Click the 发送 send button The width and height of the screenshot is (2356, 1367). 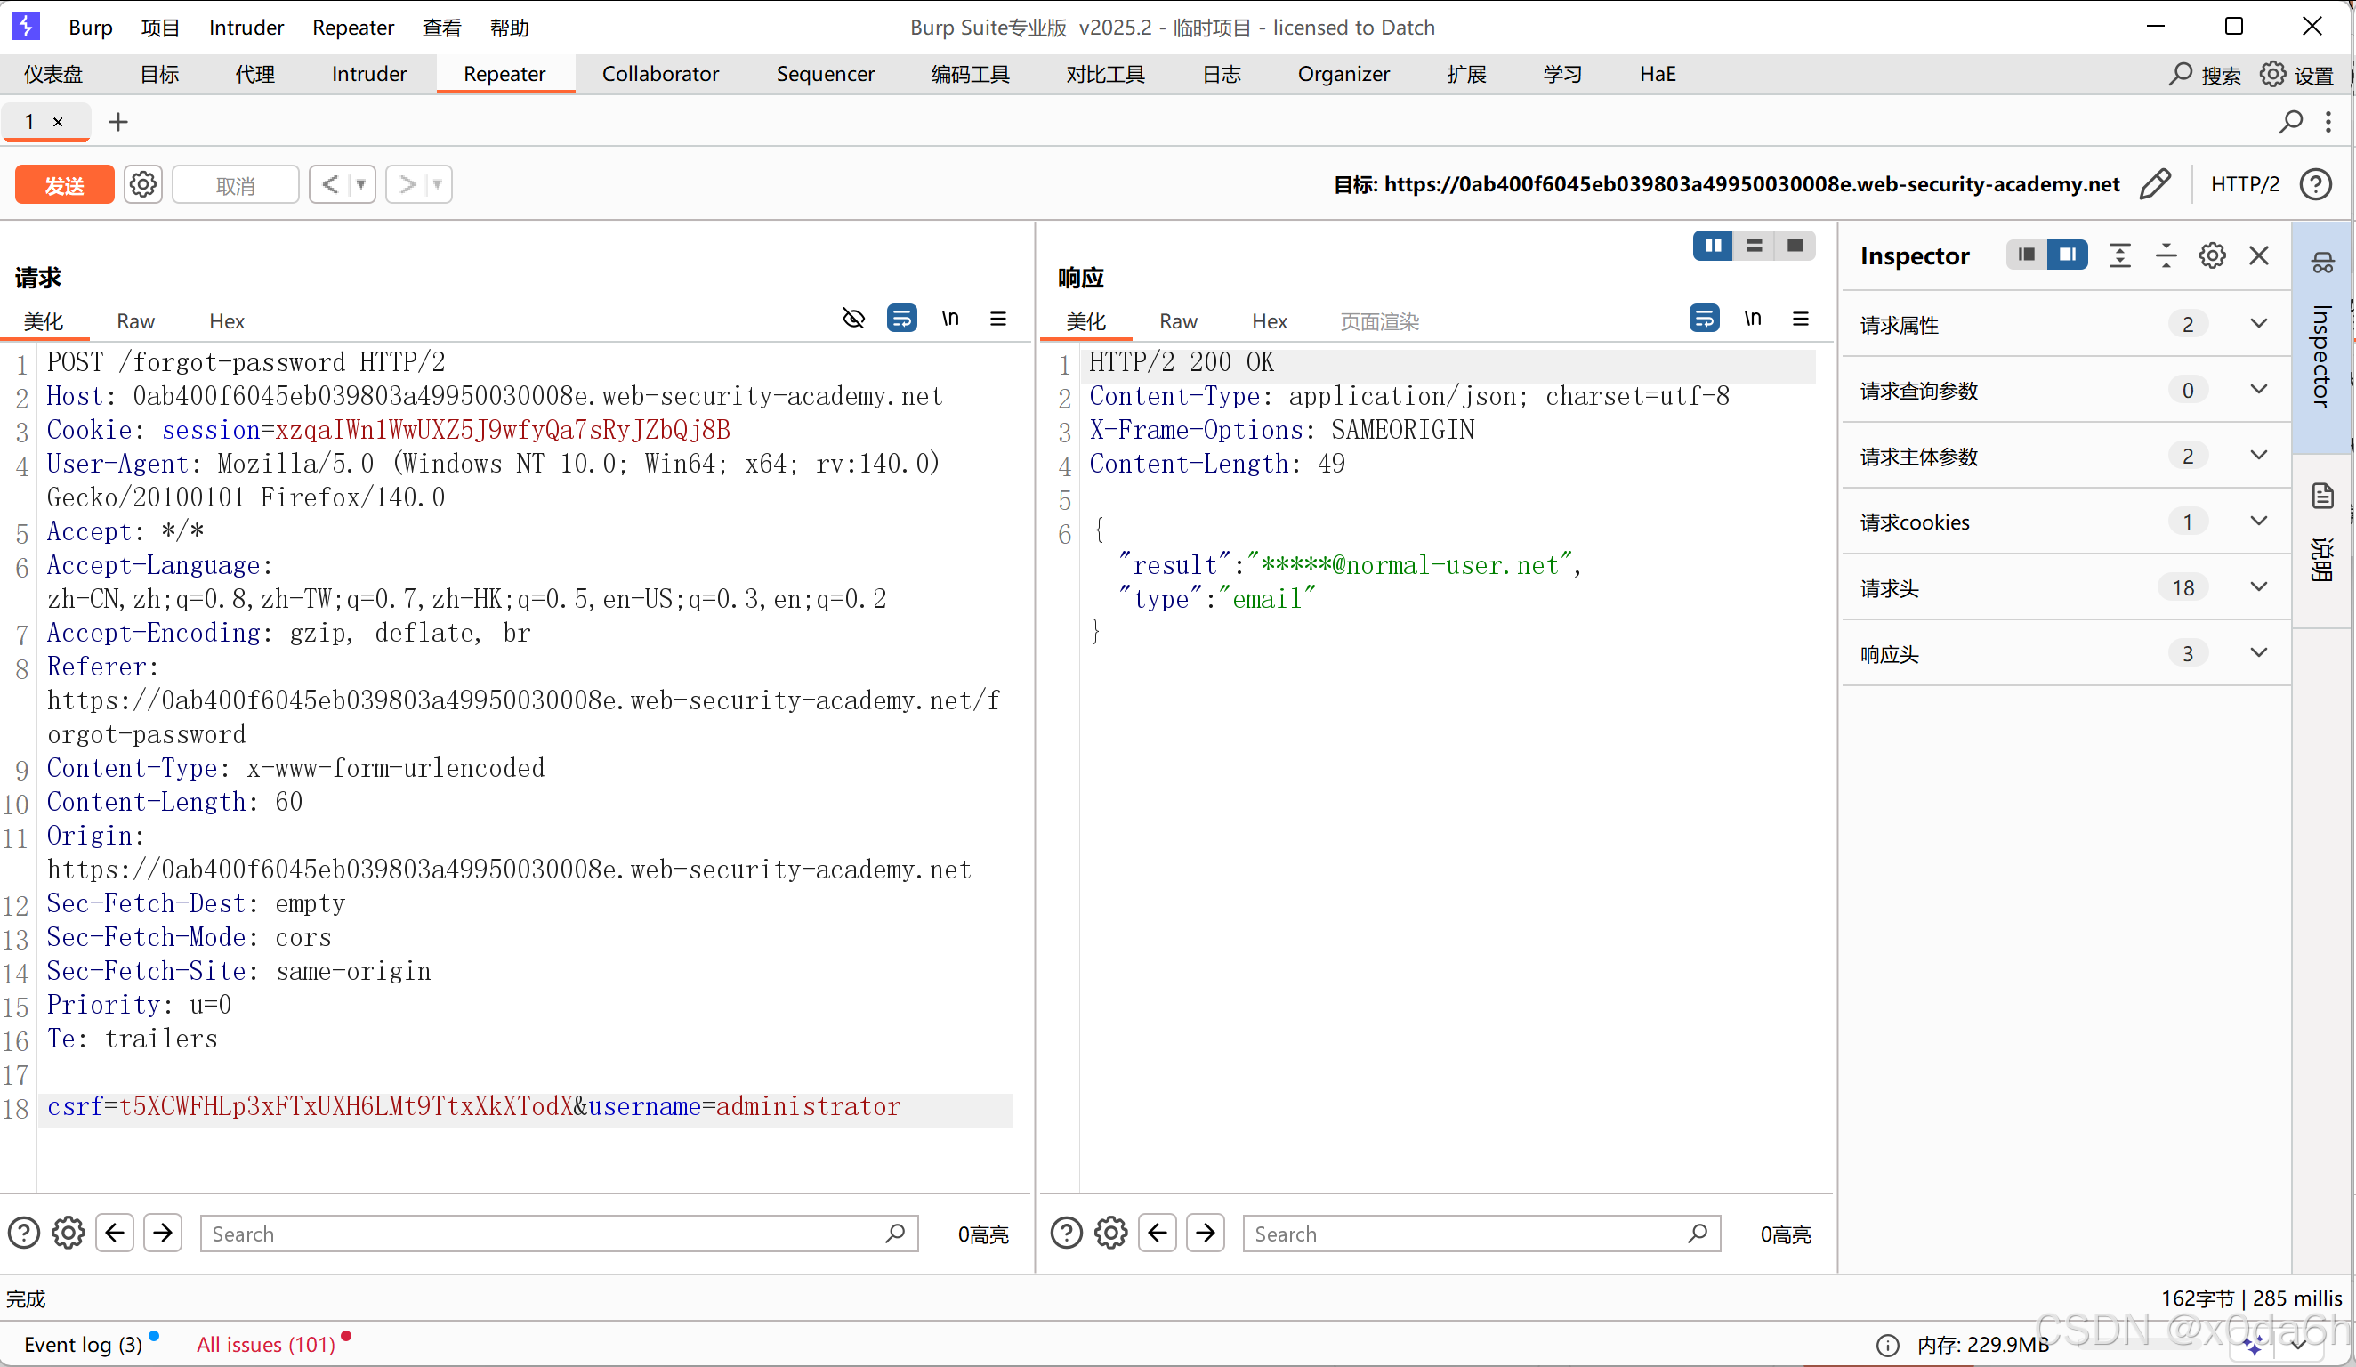[63, 183]
